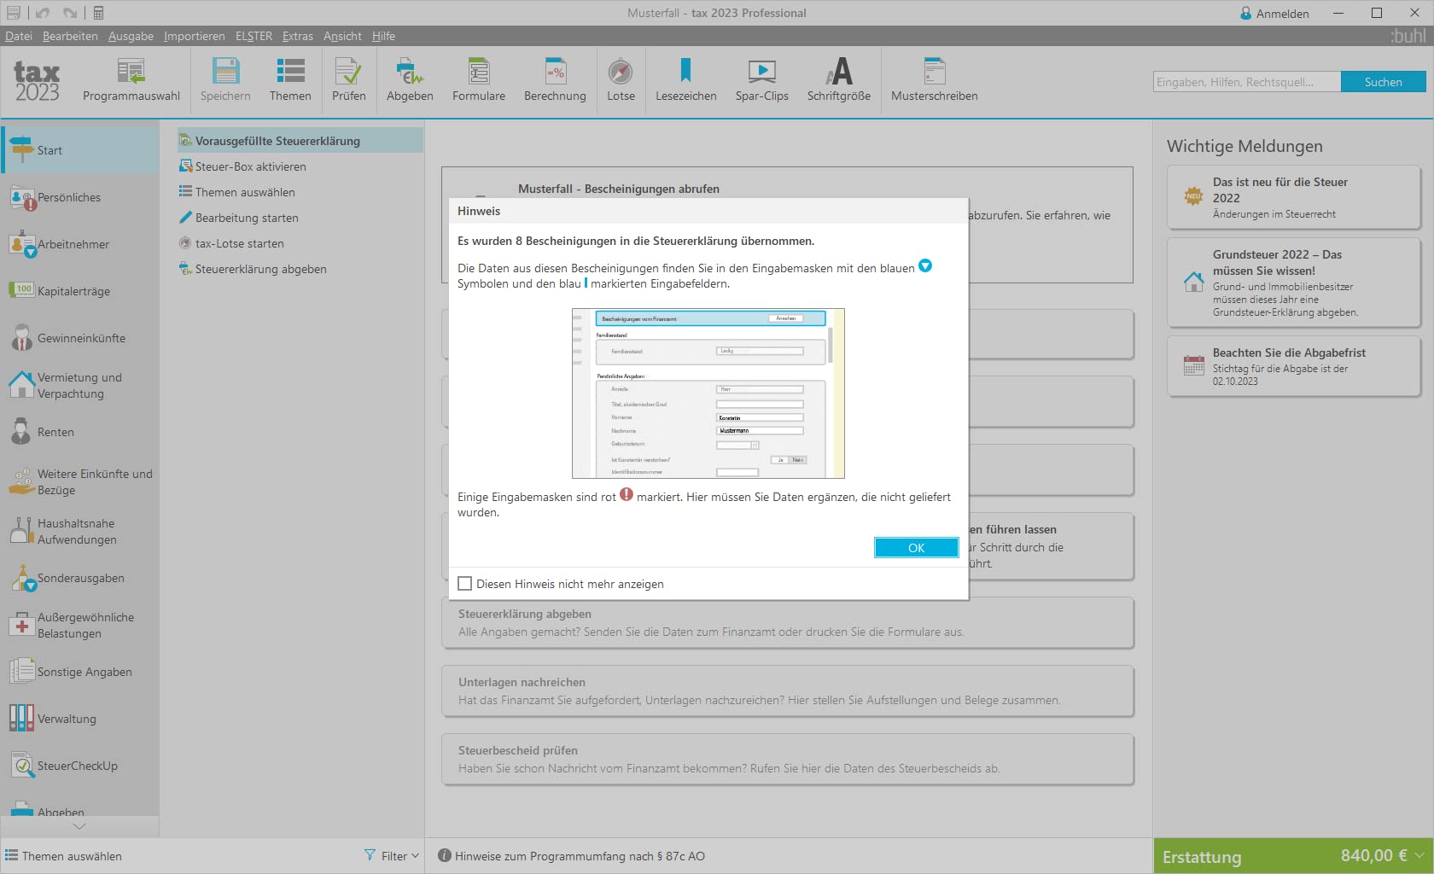Open the Datei menu
The image size is (1434, 874).
click(19, 36)
